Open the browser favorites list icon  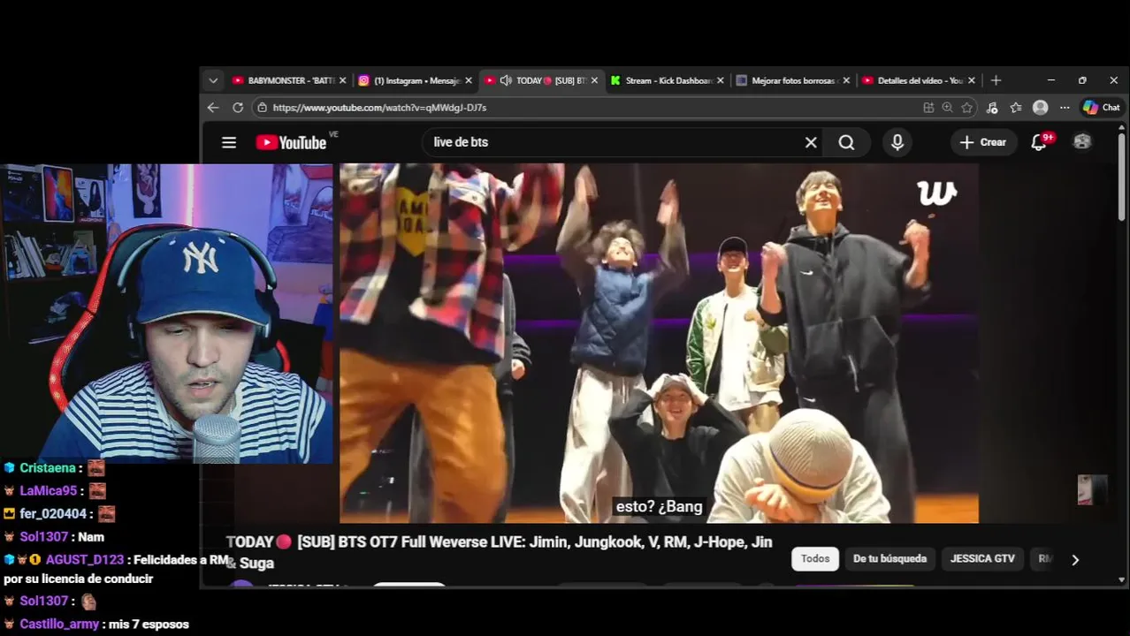point(1016,107)
